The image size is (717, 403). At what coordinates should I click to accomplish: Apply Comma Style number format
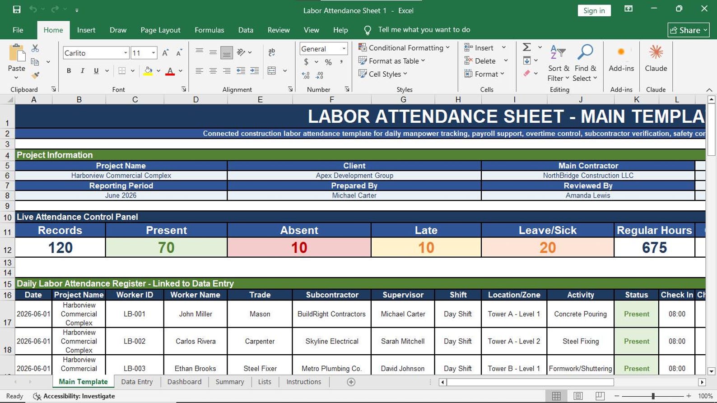point(341,62)
